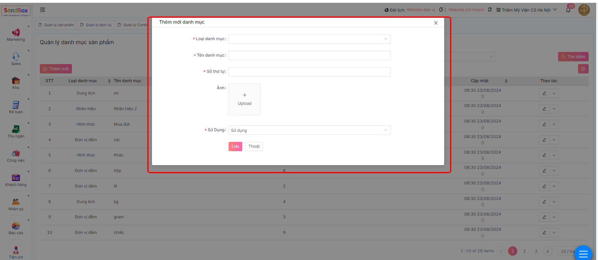This screenshot has height=260, width=598.
Task: Click the Lưu save button
Action: (x=235, y=146)
